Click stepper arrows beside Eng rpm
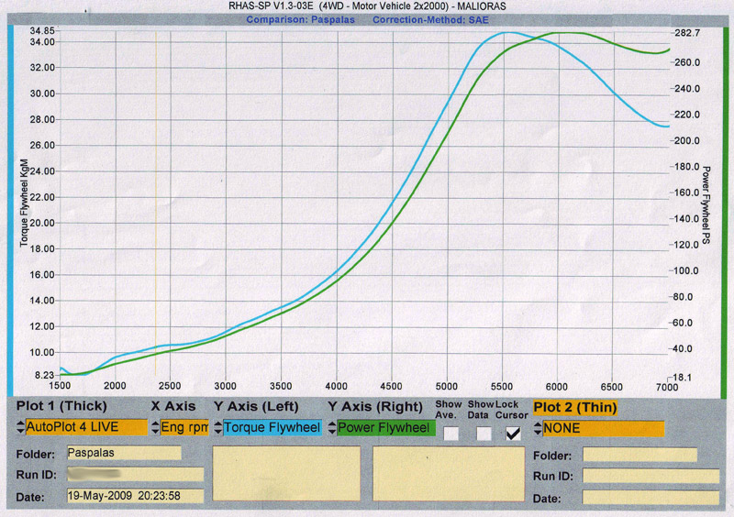Image resolution: width=734 pixels, height=517 pixels. pos(155,428)
